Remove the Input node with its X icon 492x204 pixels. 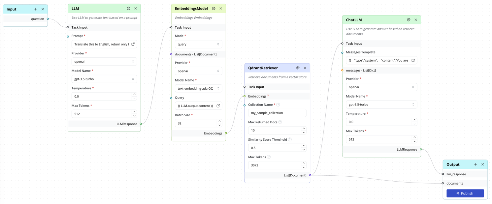point(43,9)
